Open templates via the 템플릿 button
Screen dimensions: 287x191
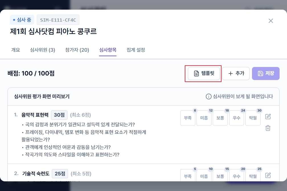tap(203, 73)
